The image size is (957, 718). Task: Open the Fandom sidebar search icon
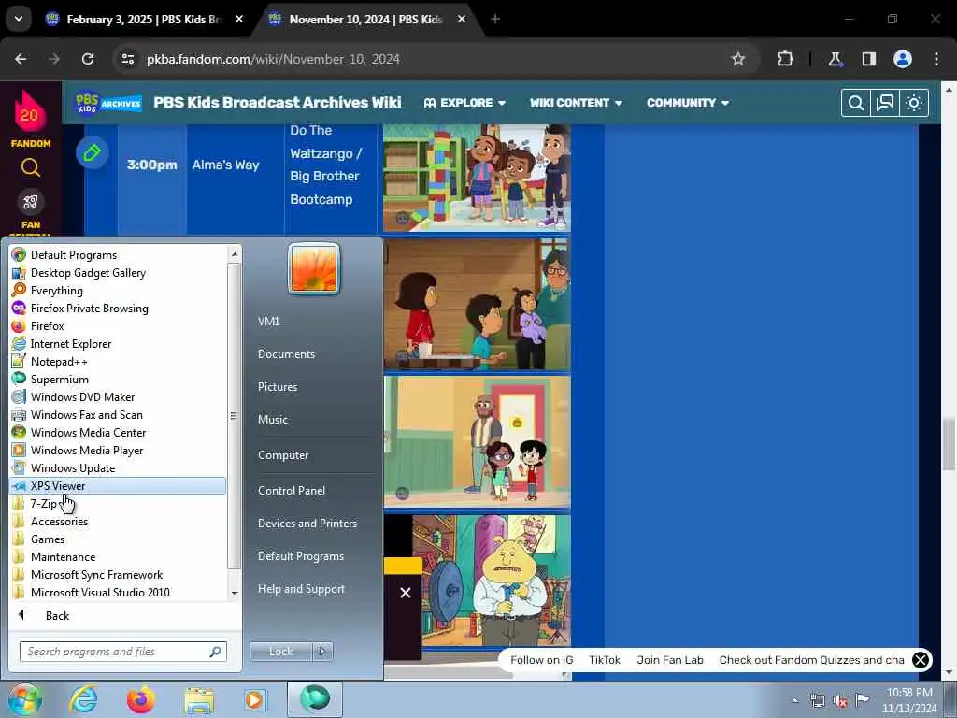(x=31, y=167)
